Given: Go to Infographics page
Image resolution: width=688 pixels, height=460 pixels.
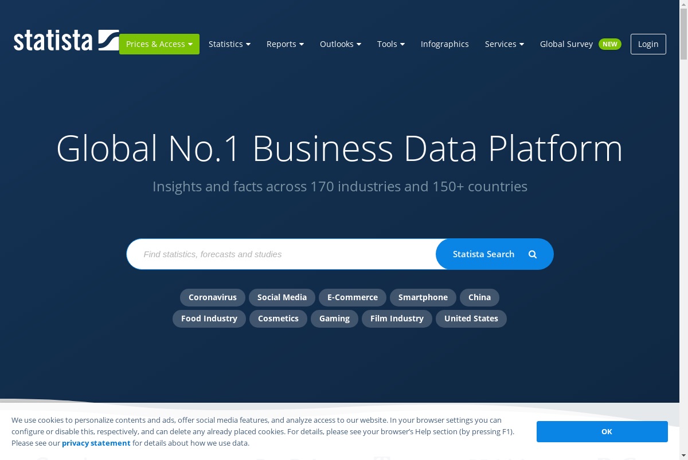Looking at the screenshot, I should (445, 44).
